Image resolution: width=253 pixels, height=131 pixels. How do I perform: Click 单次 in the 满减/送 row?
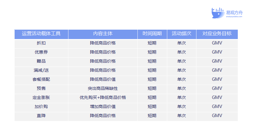click(182, 70)
